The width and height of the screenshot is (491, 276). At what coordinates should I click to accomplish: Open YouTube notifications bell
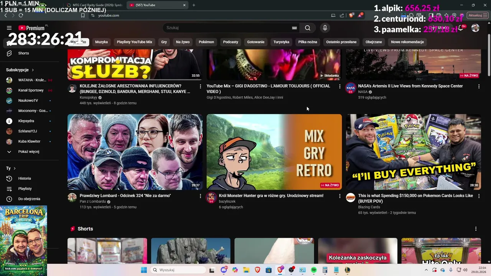pyautogui.click(x=461, y=28)
